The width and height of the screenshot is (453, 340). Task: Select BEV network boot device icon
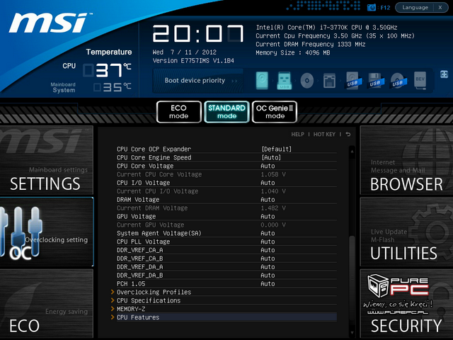point(420,80)
